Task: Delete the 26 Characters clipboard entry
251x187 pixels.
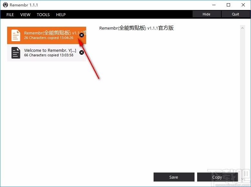Action: [x=82, y=35]
